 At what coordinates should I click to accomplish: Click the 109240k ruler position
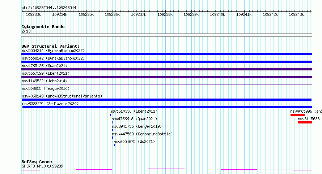217,14
